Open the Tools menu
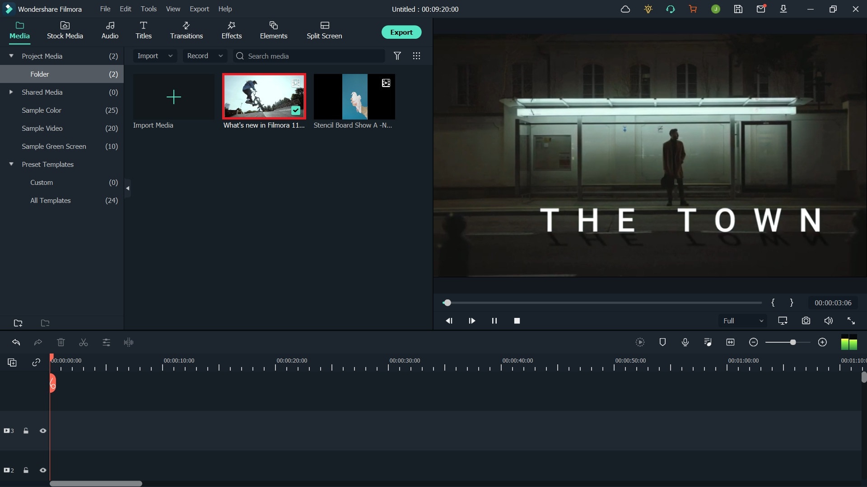 coord(149,9)
